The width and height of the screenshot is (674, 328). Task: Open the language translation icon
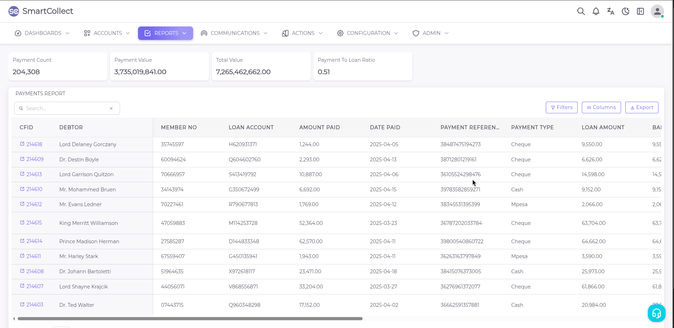[610, 11]
